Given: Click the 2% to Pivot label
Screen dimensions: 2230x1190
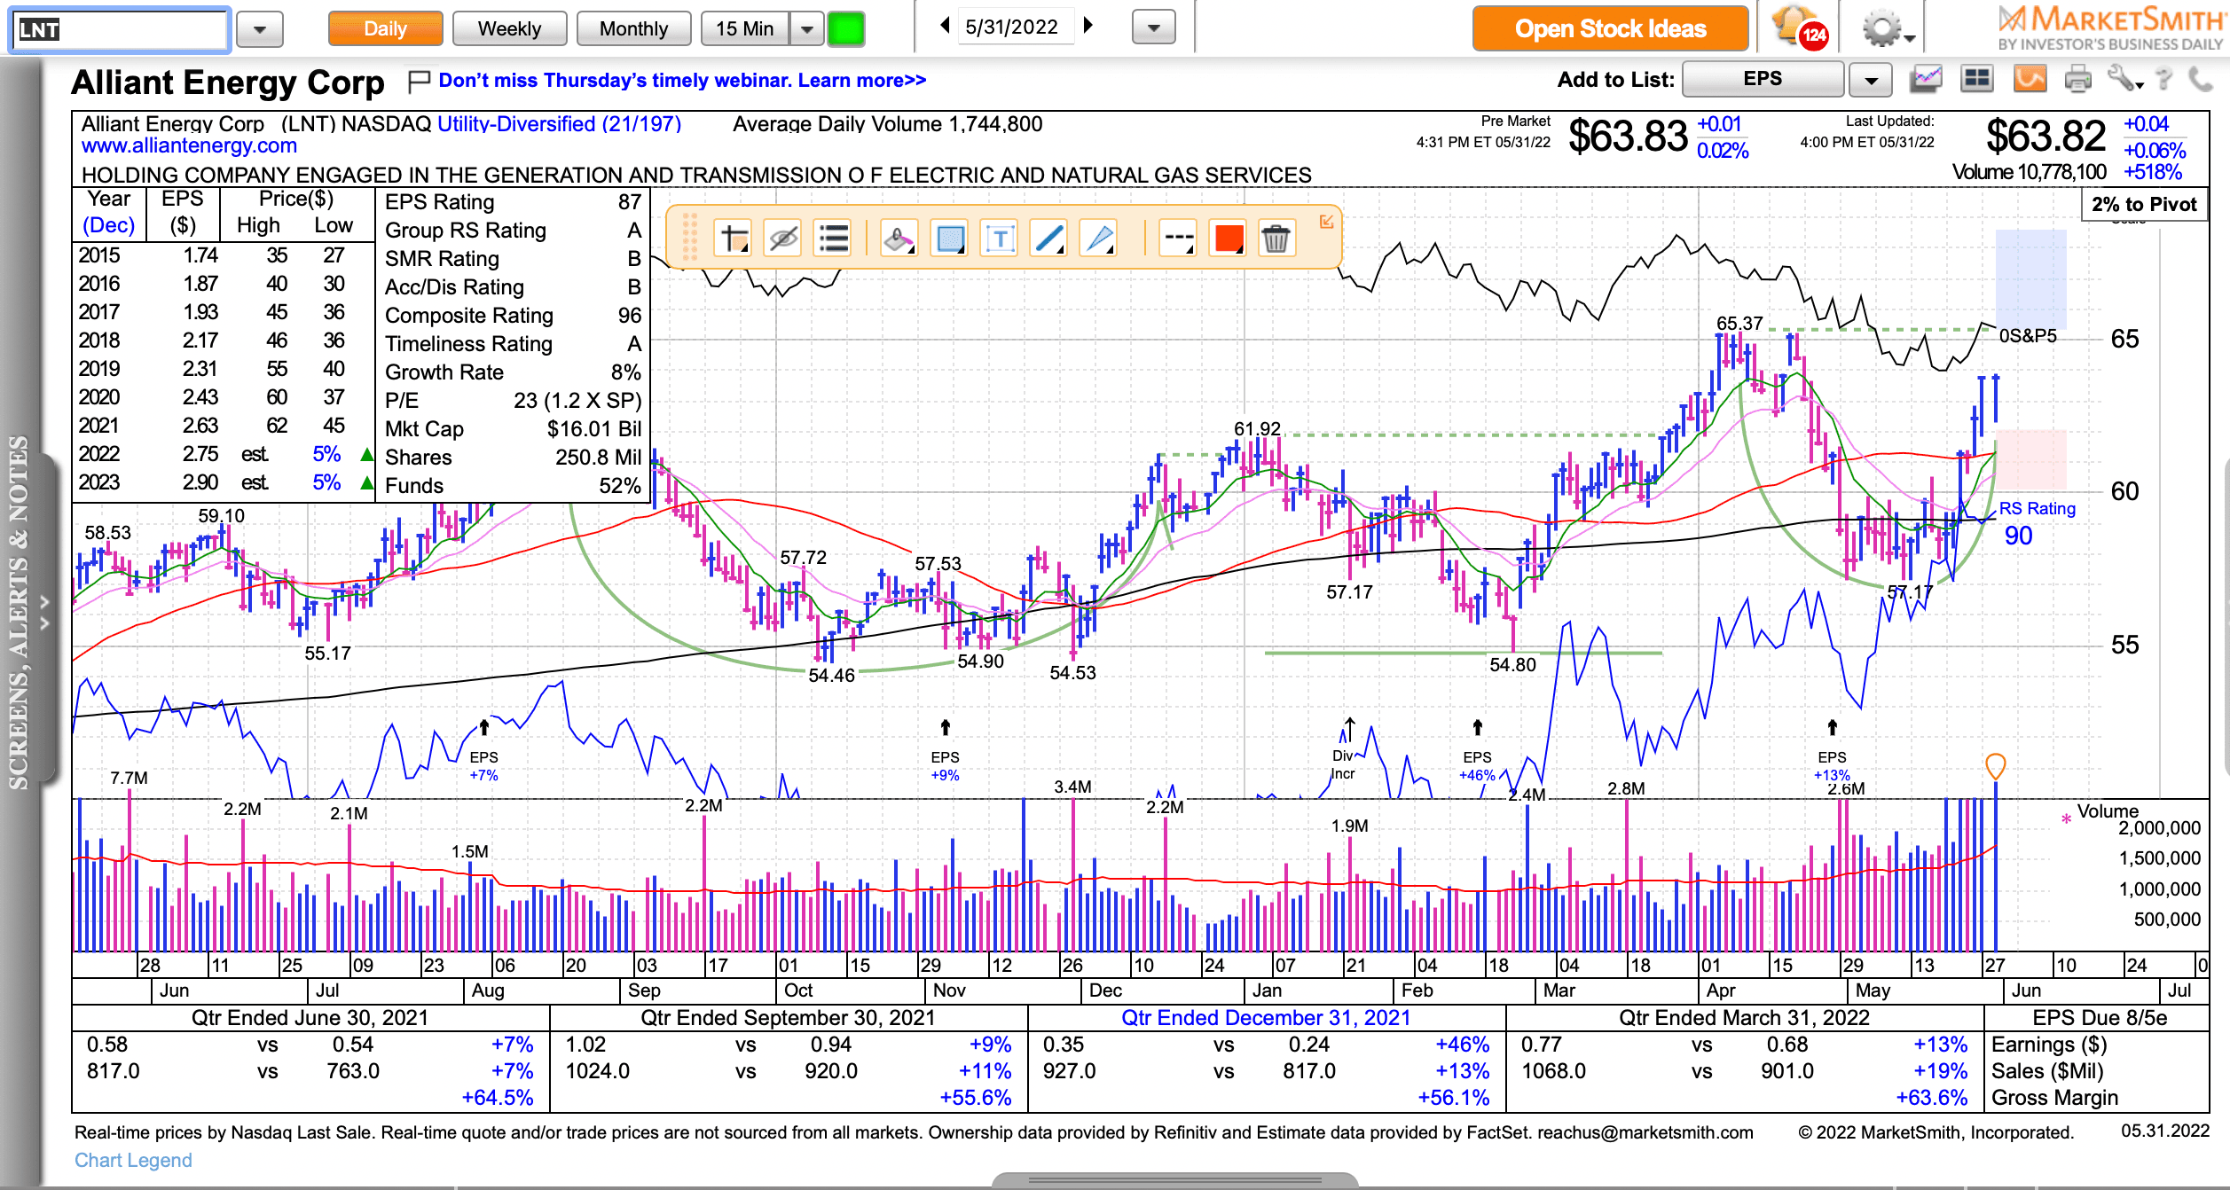Looking at the screenshot, I should [2144, 204].
